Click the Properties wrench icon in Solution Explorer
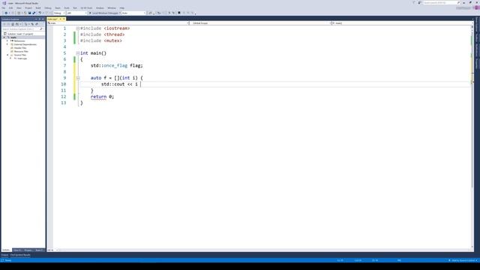Image resolution: width=480 pixels, height=270 pixels. (x=37, y=24)
